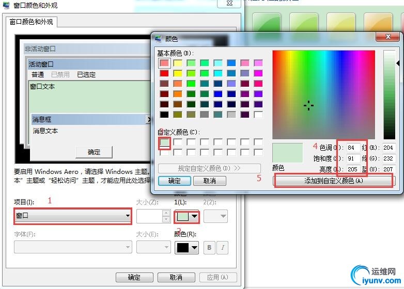The width and height of the screenshot is (404, 289).
Task: Open the disabled 字体(F) combo box
Action: click(x=73, y=247)
